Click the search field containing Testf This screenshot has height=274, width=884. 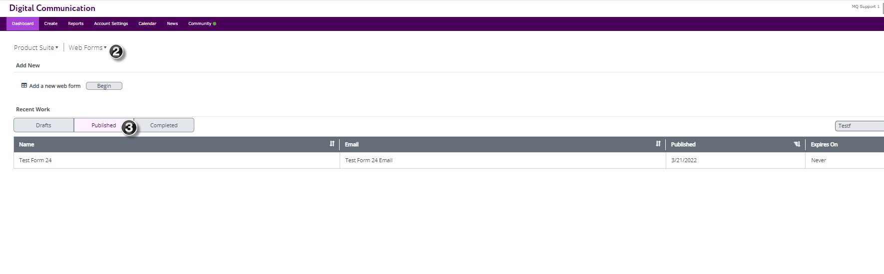pyautogui.click(x=859, y=126)
